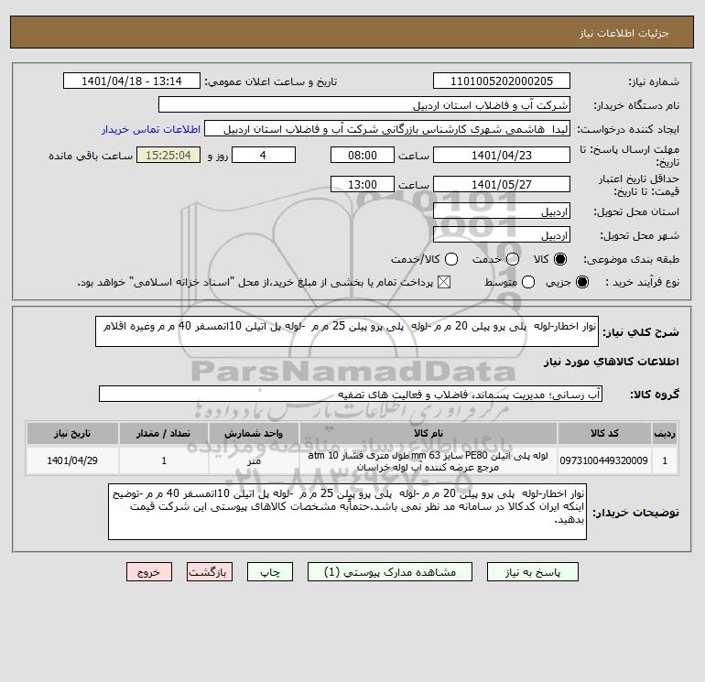
Task: Click the استان محل تحویل field
Action: pos(502,211)
